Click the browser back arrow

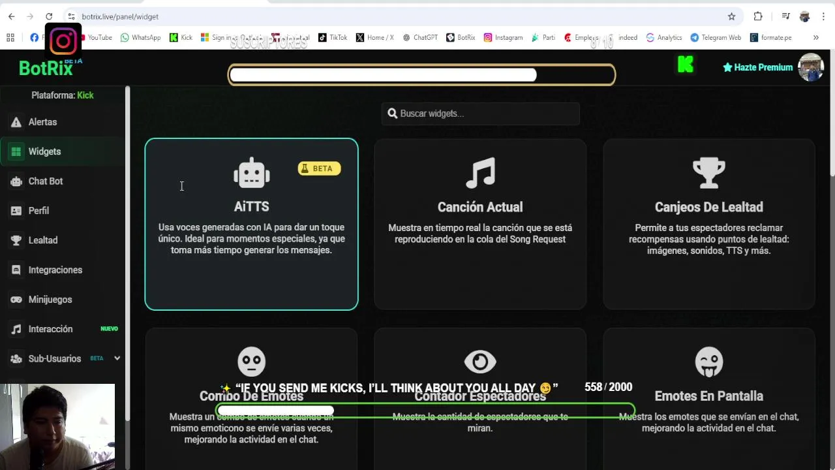tap(12, 16)
